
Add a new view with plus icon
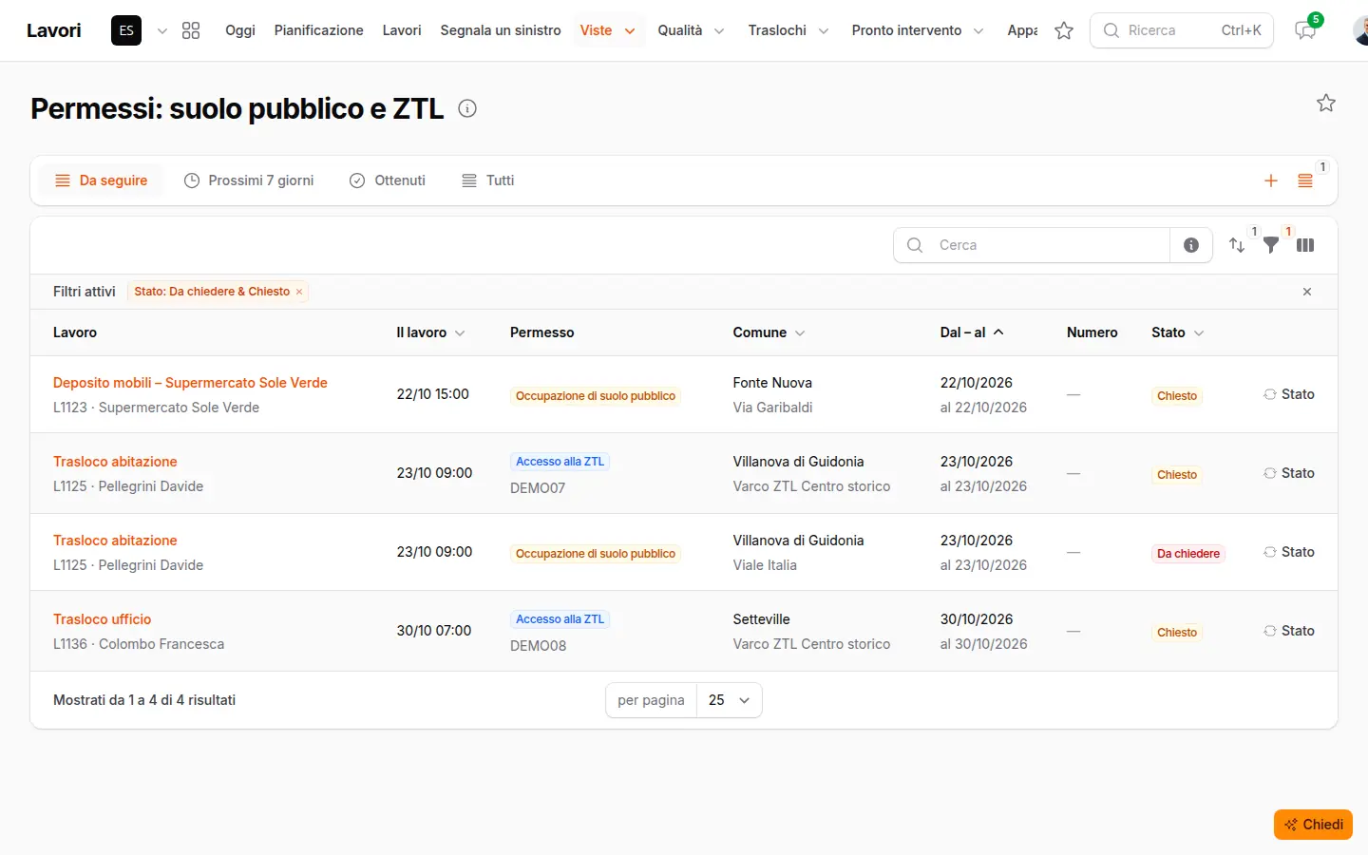point(1271,180)
